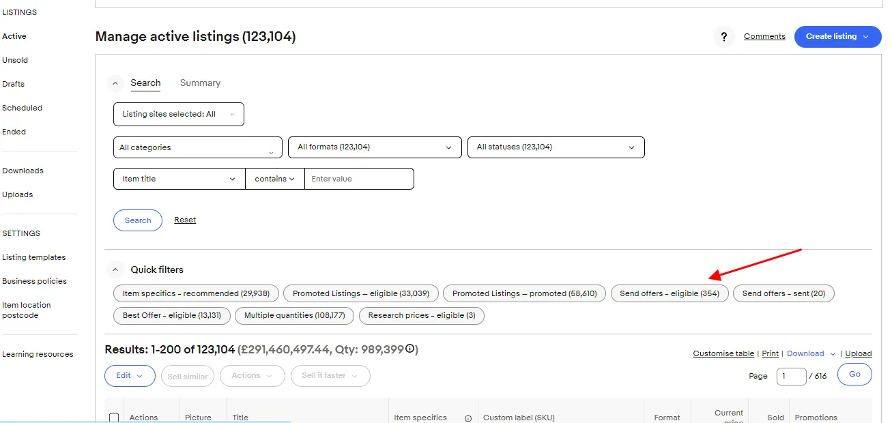
Task: Click the Title column header
Action: [240, 418]
